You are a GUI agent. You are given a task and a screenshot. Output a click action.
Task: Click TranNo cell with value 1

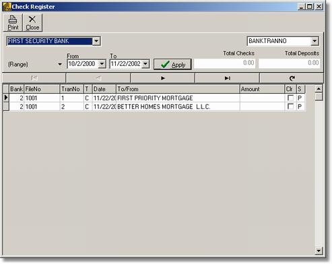click(x=71, y=98)
